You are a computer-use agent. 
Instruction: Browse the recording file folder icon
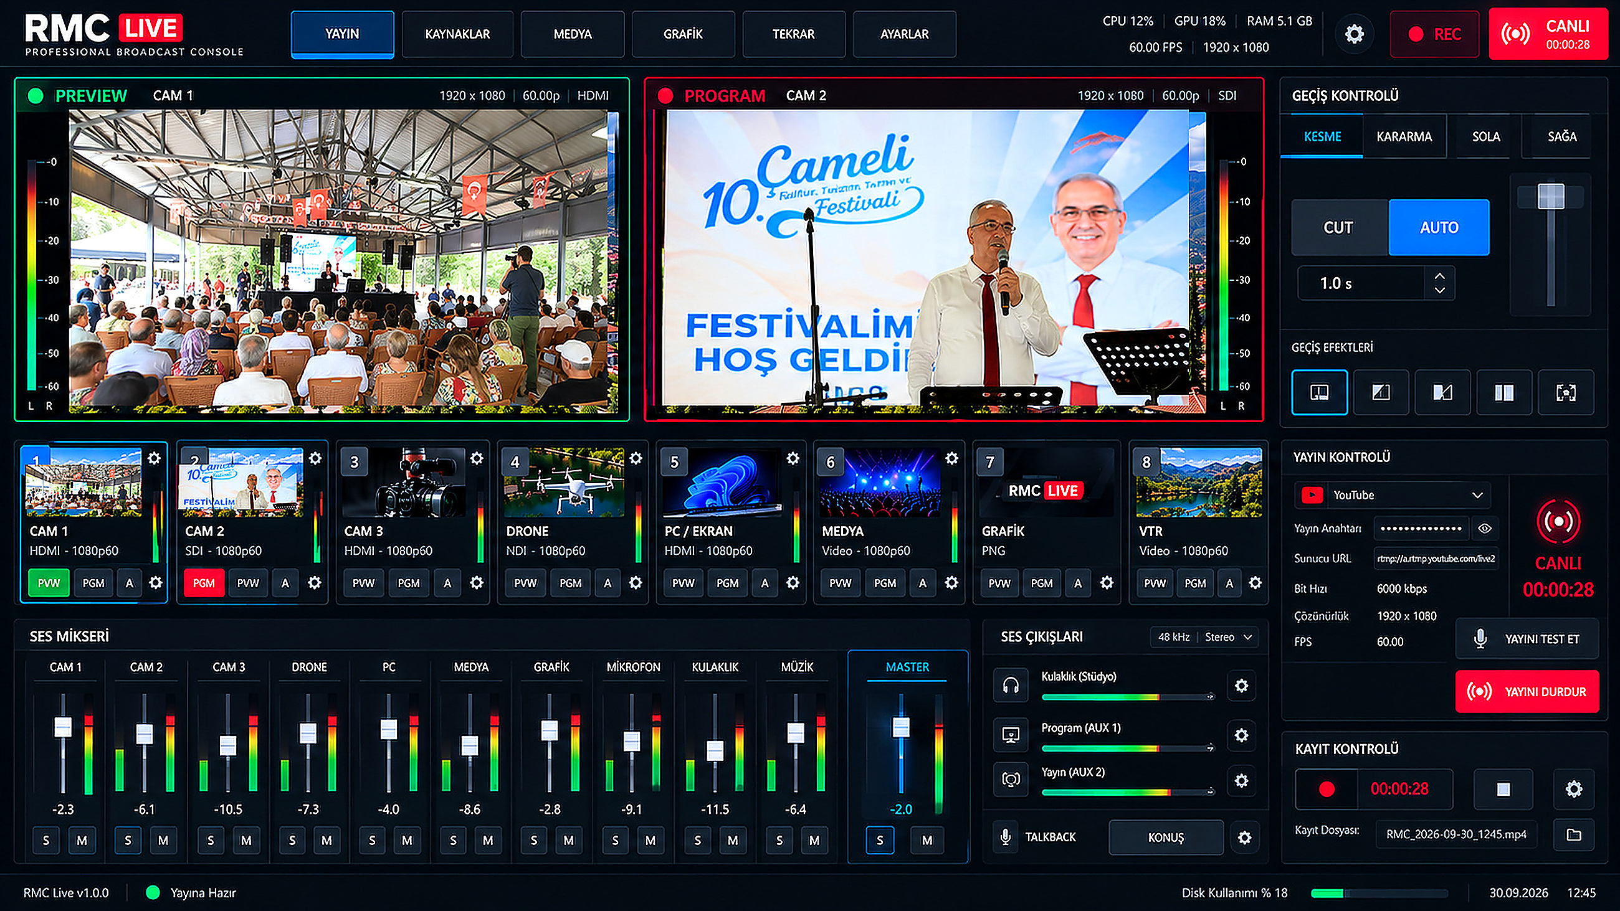(x=1573, y=835)
